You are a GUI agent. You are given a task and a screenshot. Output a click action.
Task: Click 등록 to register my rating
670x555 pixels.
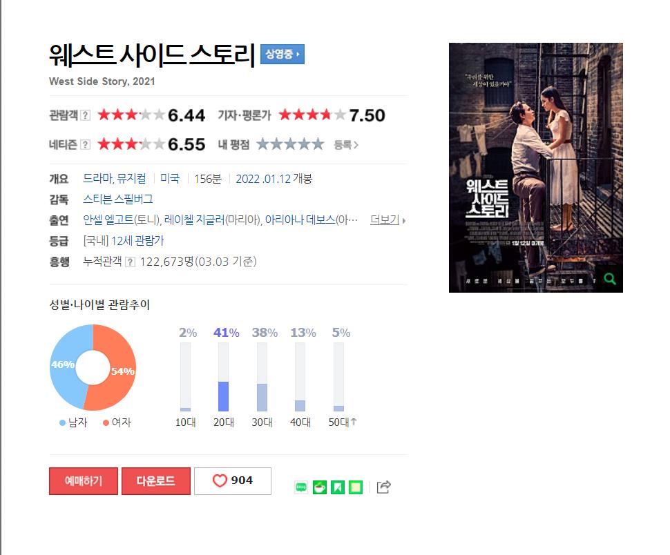(x=346, y=145)
